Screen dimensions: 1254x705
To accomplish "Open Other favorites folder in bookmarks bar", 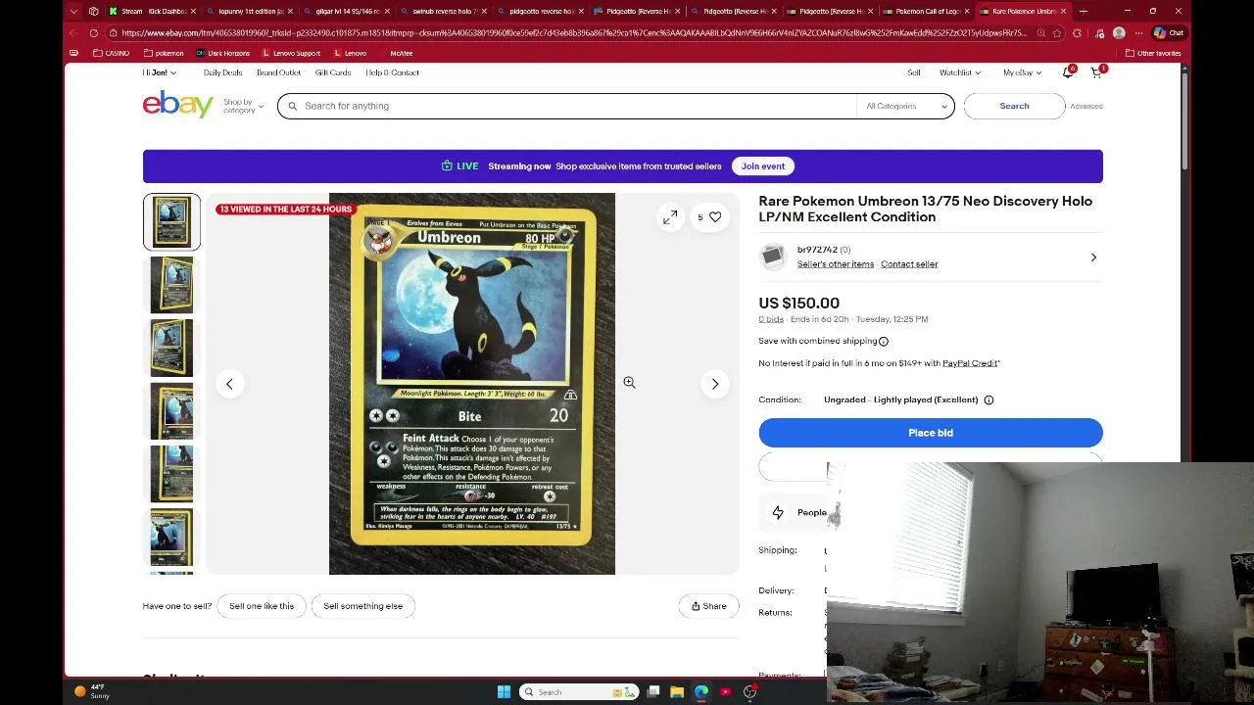I will [1153, 53].
